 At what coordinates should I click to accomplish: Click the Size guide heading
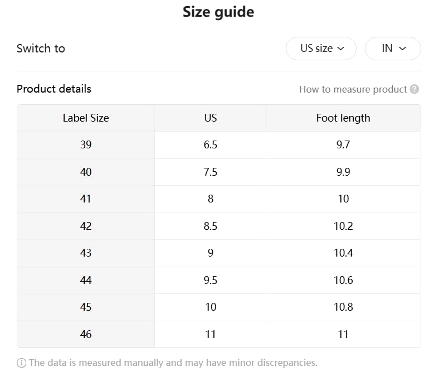(218, 12)
